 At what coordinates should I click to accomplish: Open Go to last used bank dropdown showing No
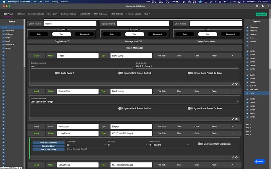click(x=82, y=66)
